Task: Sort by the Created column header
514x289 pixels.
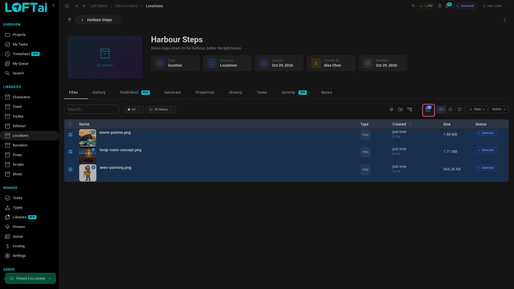Action: coord(402,124)
